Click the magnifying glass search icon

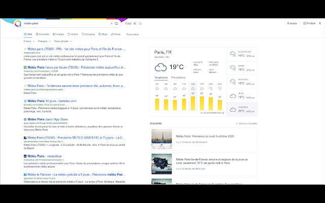pos(116,23)
